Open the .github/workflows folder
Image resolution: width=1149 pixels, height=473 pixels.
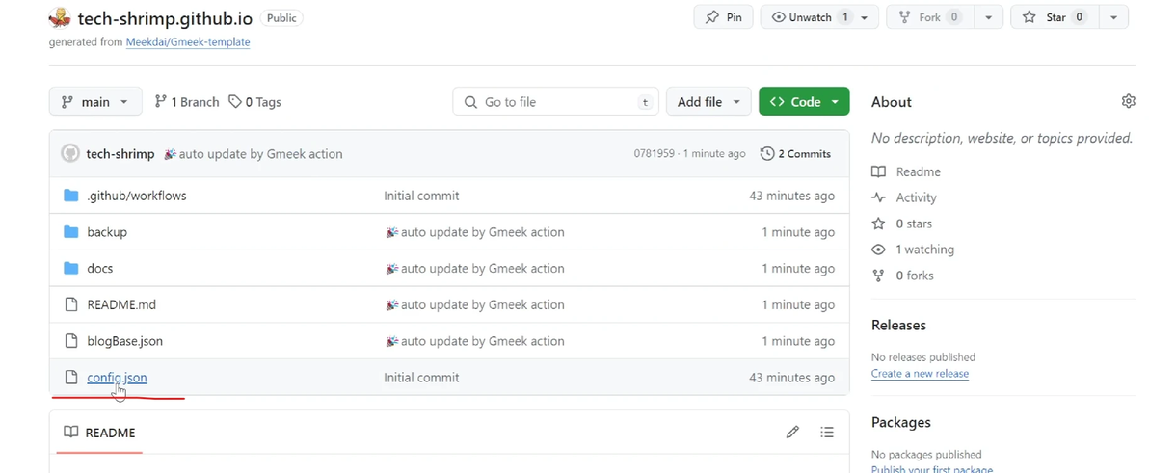[x=137, y=196]
